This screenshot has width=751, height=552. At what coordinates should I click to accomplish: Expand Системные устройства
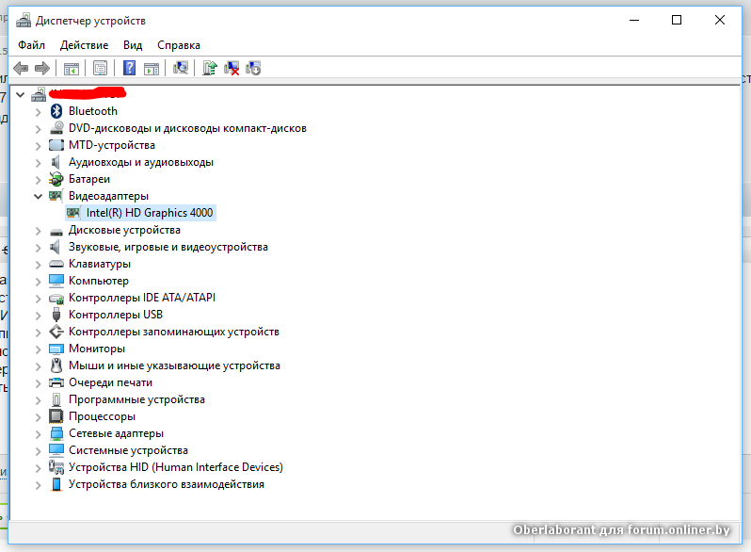pos(39,451)
